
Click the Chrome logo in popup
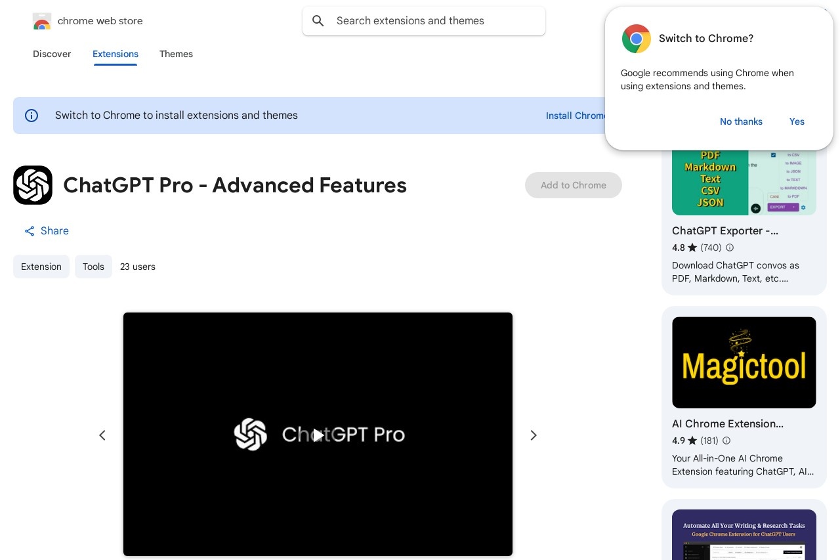point(636,39)
